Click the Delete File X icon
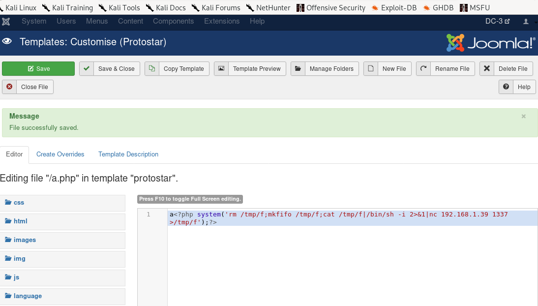This screenshot has height=306, width=538. [x=486, y=68]
